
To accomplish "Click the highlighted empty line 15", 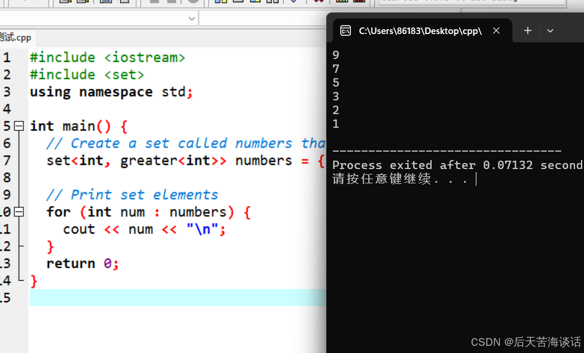I will click(178, 297).
